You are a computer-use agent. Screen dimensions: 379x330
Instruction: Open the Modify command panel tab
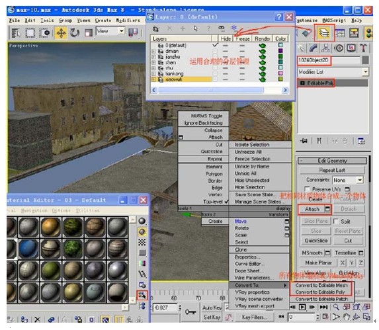[314, 48]
